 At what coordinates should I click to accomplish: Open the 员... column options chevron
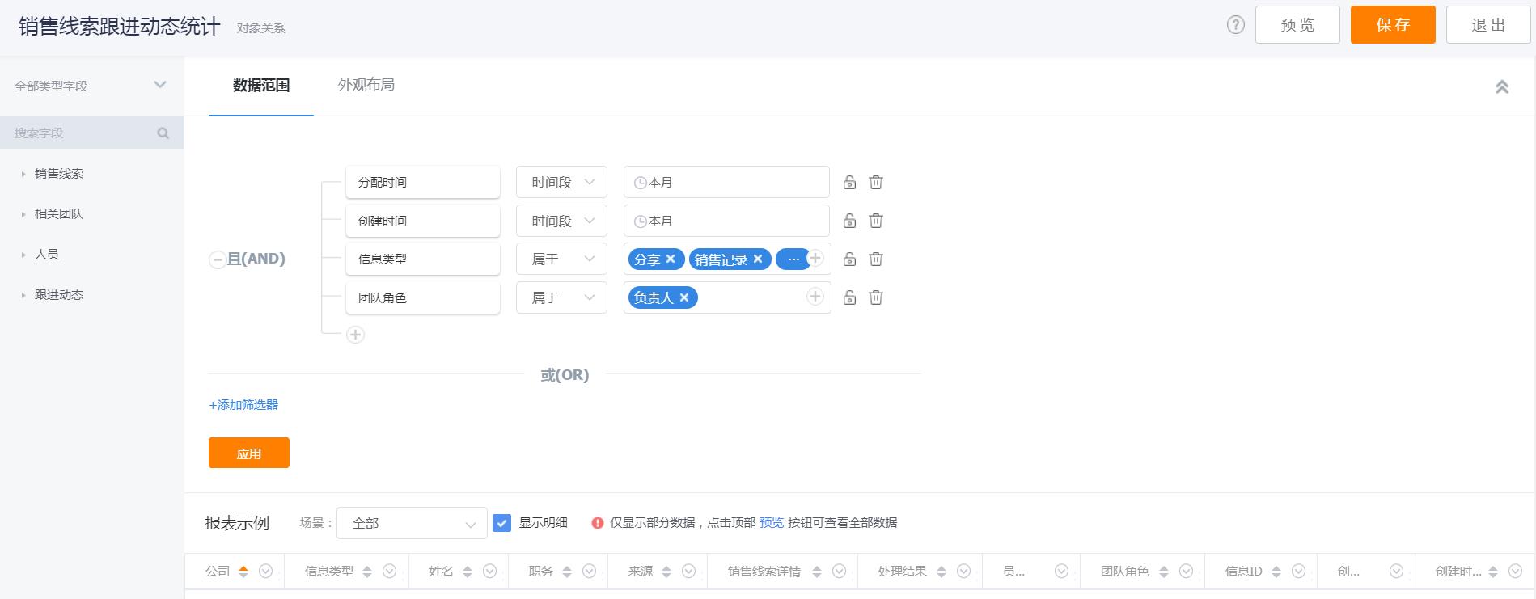coord(1061,572)
